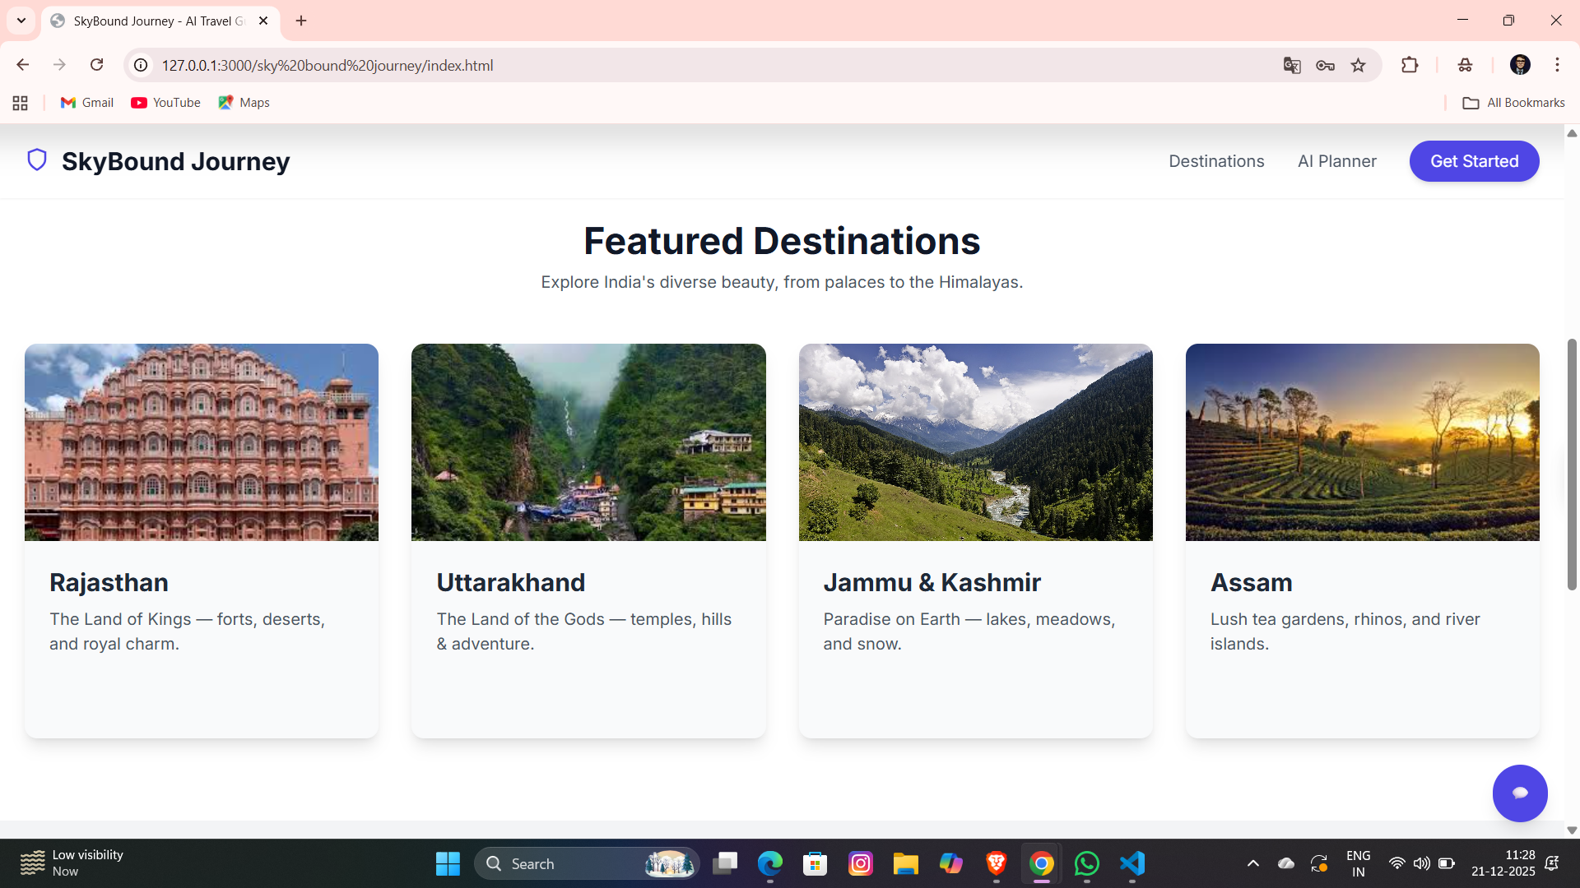Open the YouTube bookmark
The width and height of the screenshot is (1580, 888).
(165, 103)
